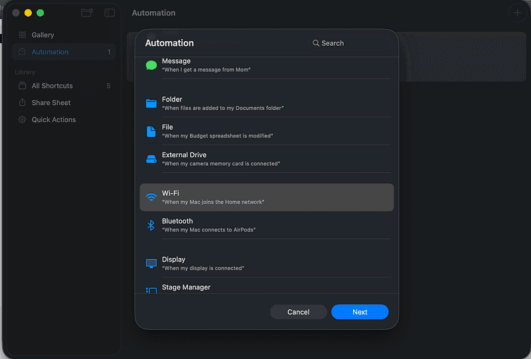This screenshot has width=531, height=359.
Task: Click the blue Next button
Action: click(360, 312)
